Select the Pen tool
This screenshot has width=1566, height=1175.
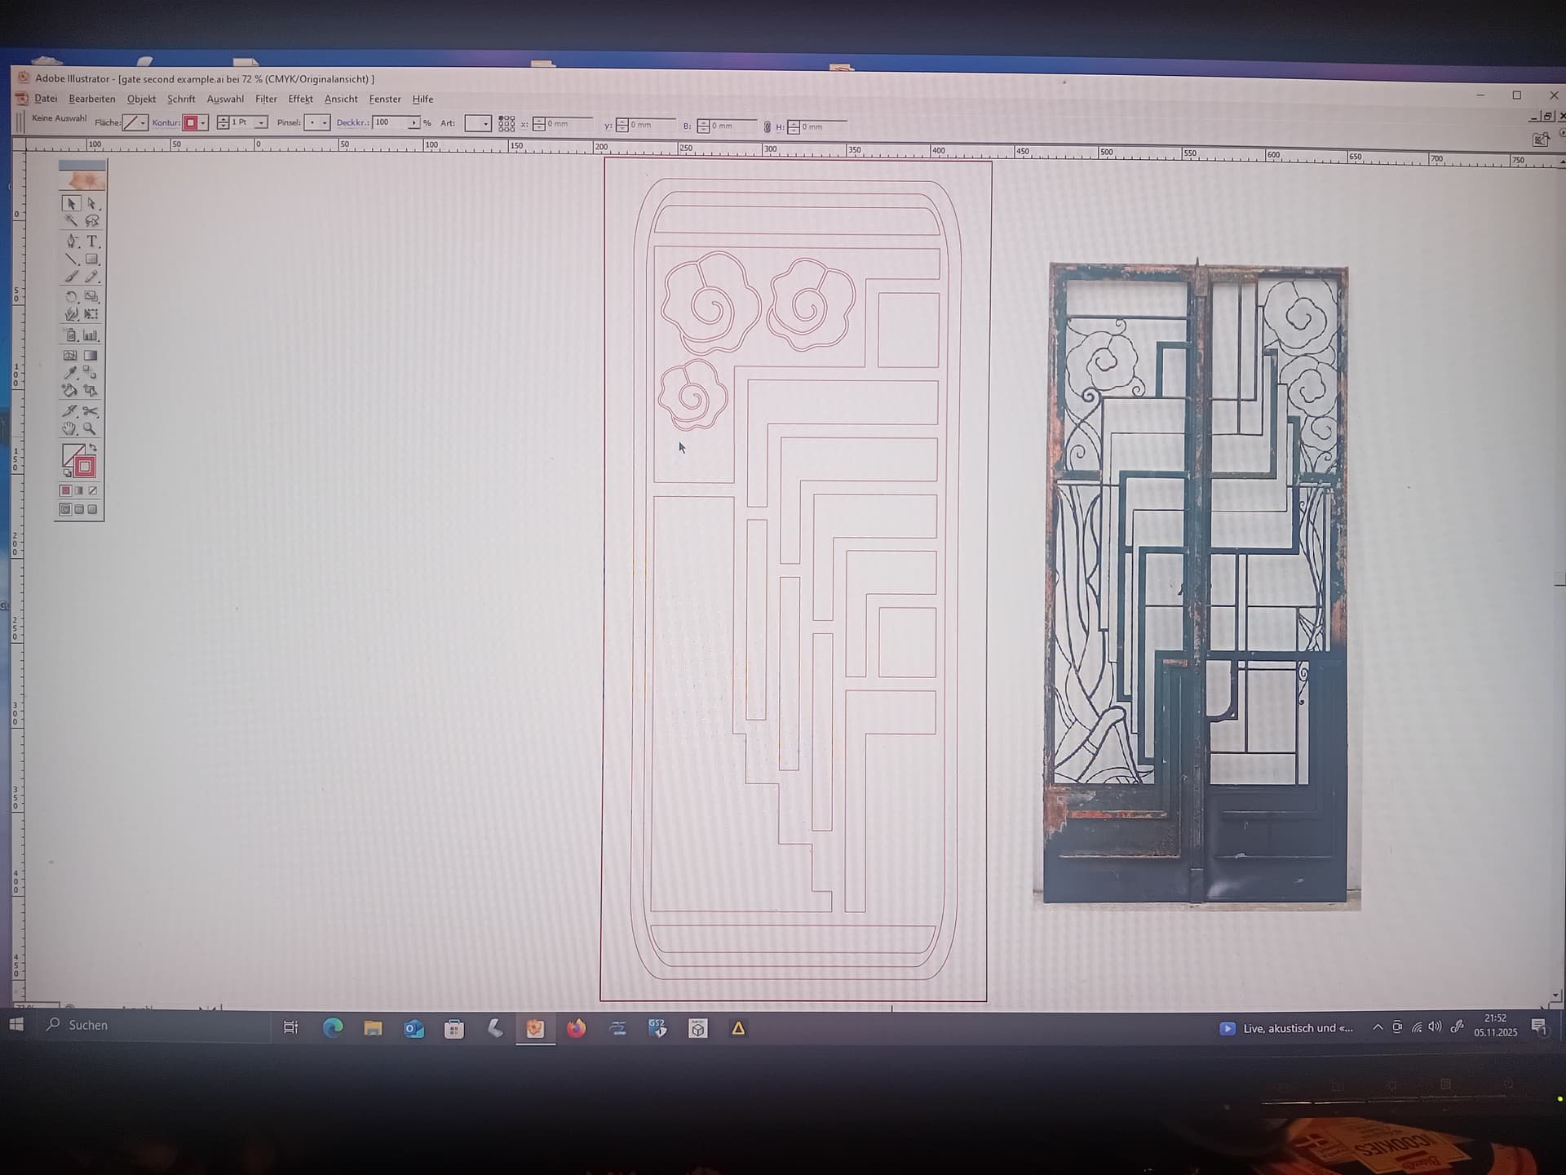[x=72, y=241]
